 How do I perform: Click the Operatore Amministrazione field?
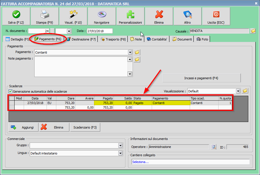pos(179,147)
